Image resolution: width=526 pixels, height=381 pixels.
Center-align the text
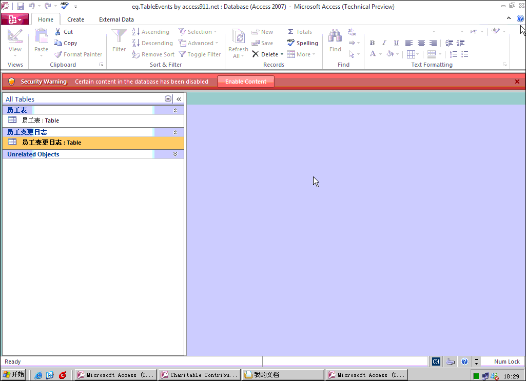[x=421, y=43]
